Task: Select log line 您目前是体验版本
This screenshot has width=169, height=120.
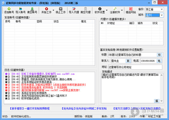Action: (x=36, y=87)
